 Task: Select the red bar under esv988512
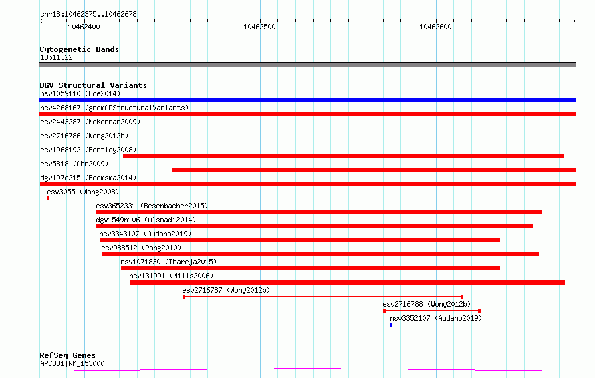(x=320, y=254)
